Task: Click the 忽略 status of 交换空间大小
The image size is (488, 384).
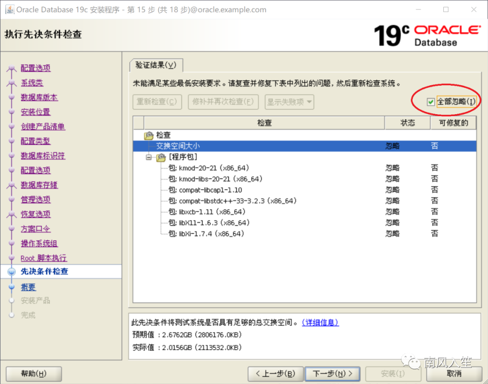Action: click(393, 146)
